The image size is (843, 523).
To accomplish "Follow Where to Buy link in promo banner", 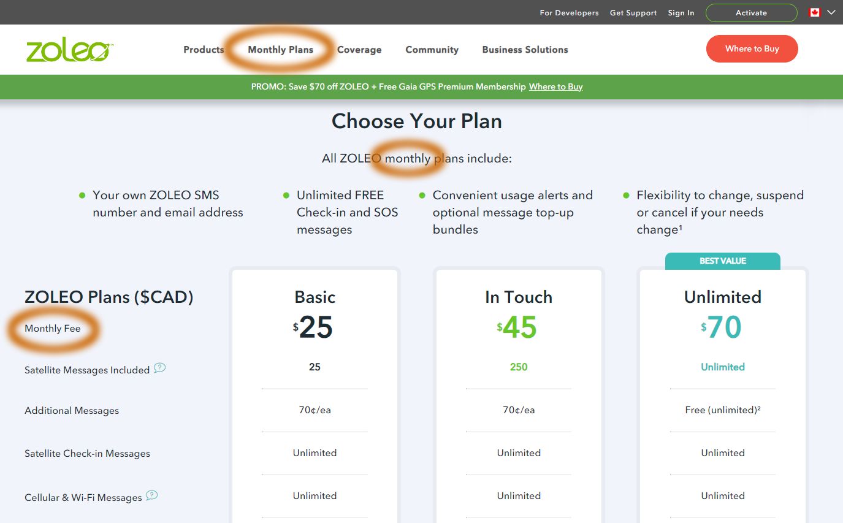I will (x=555, y=87).
